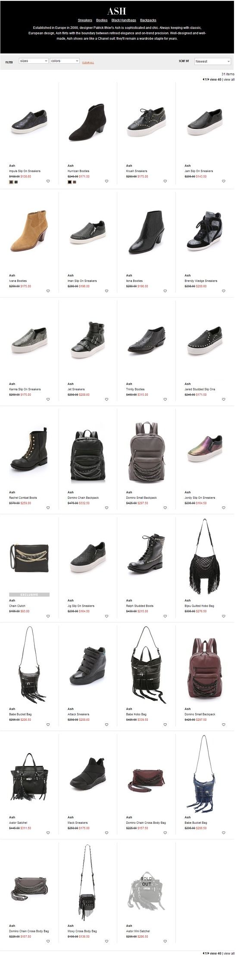Save Domino Chain Backpack with heart icon
This screenshot has height=957, width=237.
click(x=106, y=508)
